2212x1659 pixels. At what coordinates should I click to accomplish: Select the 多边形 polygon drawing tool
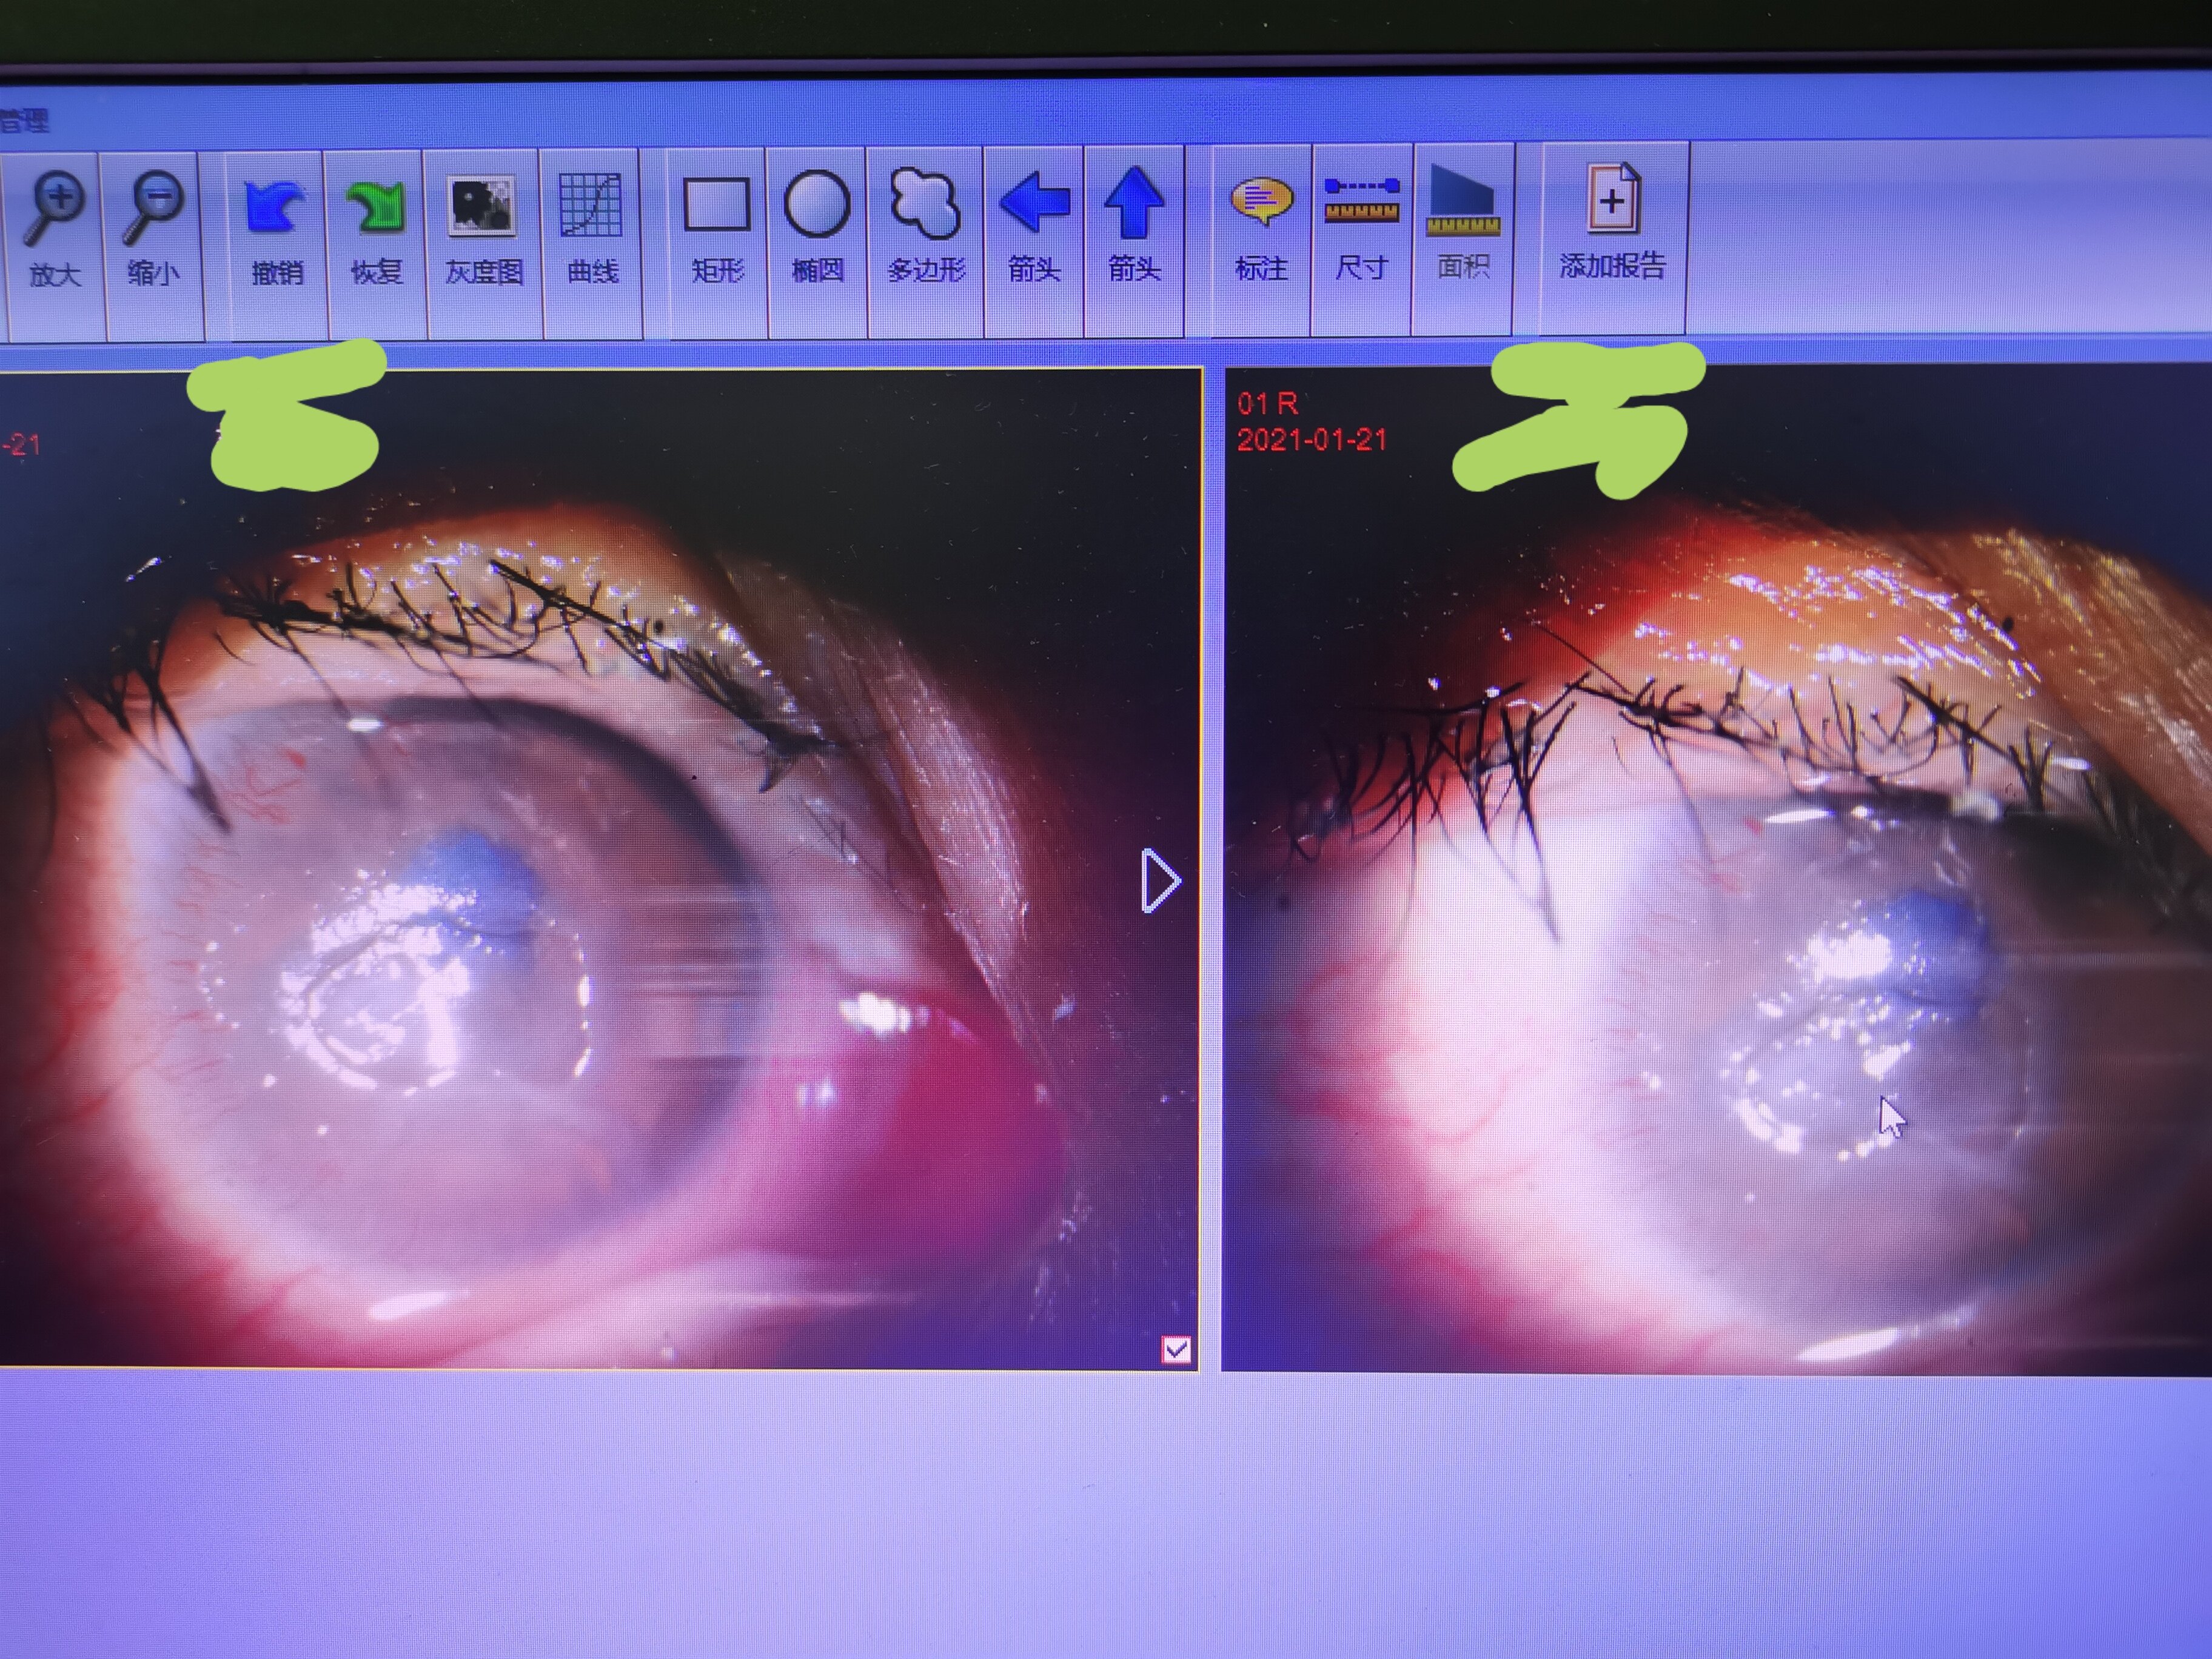click(x=925, y=204)
